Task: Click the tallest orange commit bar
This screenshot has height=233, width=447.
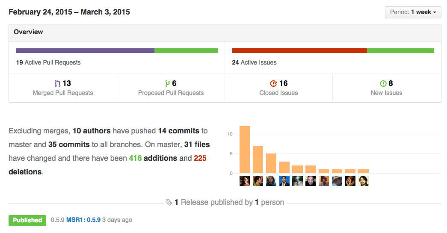Action: pos(245,150)
